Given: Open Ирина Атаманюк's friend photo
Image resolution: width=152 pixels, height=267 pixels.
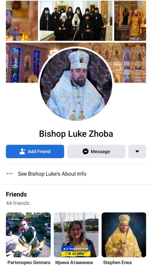Looking at the screenshot, I should click(76, 235).
